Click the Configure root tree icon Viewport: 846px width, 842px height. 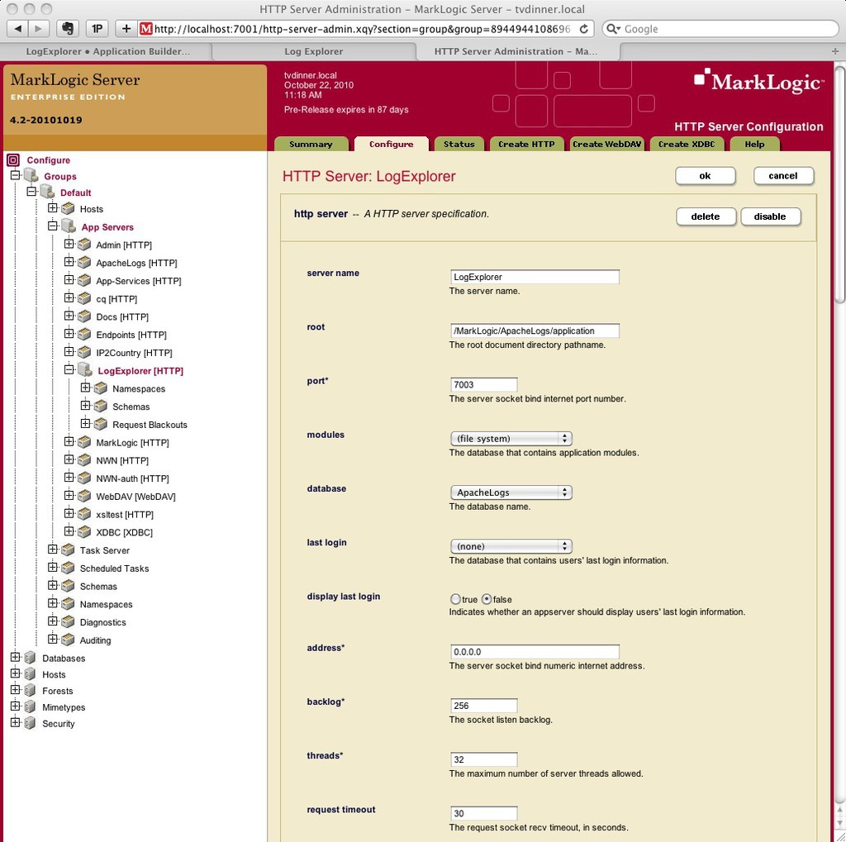[x=13, y=159]
